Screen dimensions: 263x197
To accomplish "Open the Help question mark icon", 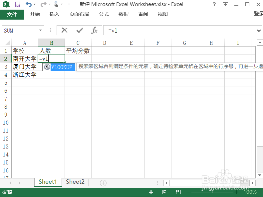I will [x=214, y=4].
